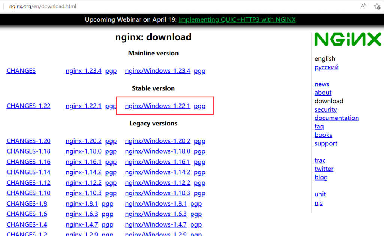384x236 pixels.
Task: Download nginx/Windows-1.4.7
Action: pyautogui.click(x=156, y=224)
